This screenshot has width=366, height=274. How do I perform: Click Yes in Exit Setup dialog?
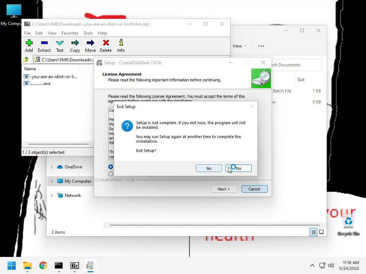tap(209, 168)
